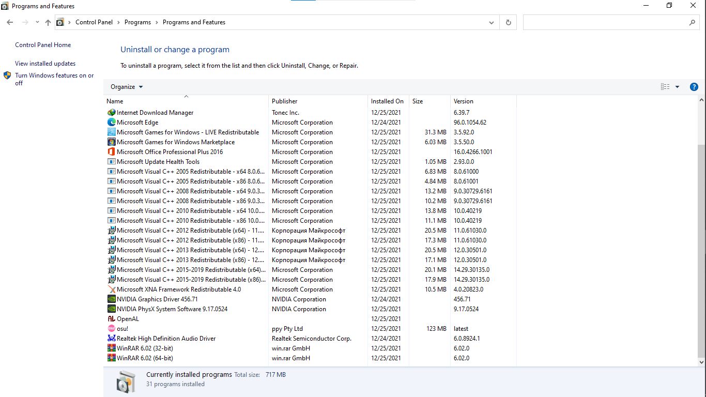The image size is (706, 397).
Task: Expand the view options dropdown arrow
Action: click(677, 87)
